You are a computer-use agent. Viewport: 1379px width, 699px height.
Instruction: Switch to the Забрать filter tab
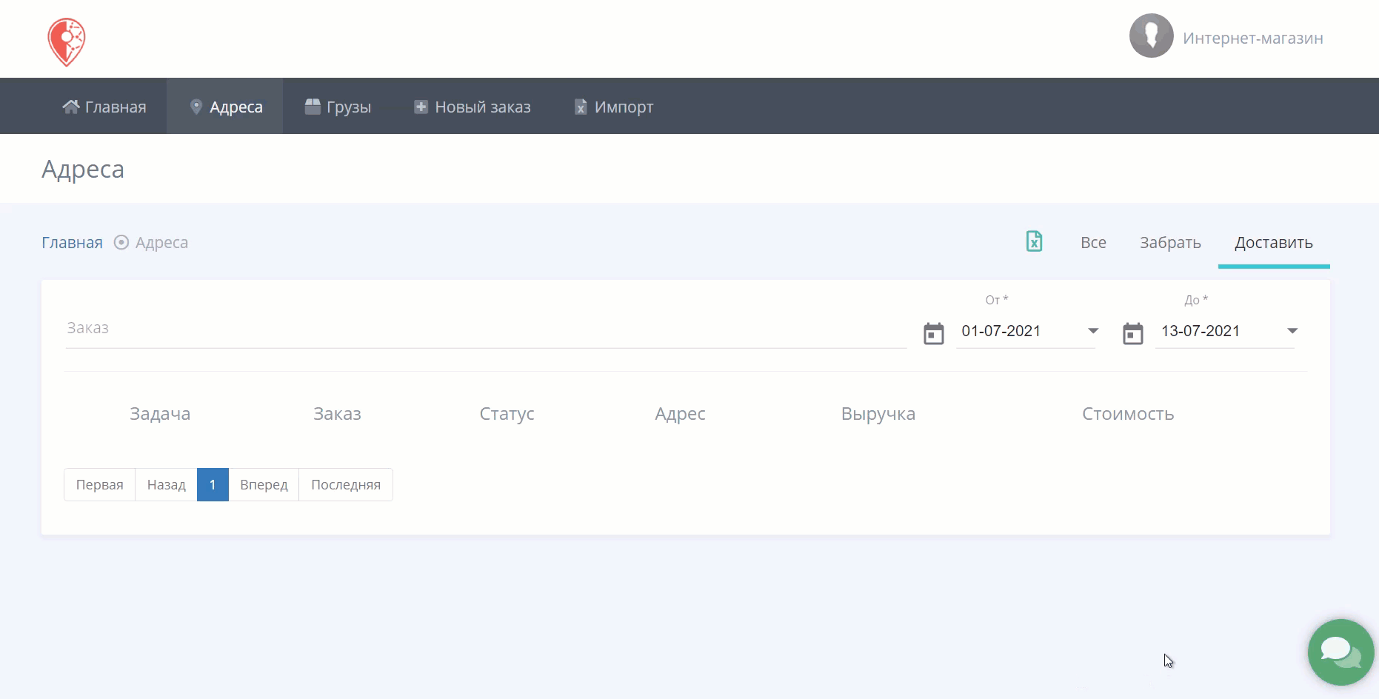tap(1170, 242)
